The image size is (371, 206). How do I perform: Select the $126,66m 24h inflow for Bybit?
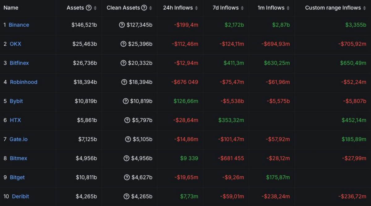tap(186, 101)
